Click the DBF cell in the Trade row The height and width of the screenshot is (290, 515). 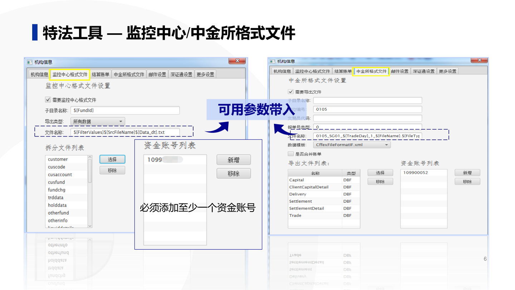[351, 216]
